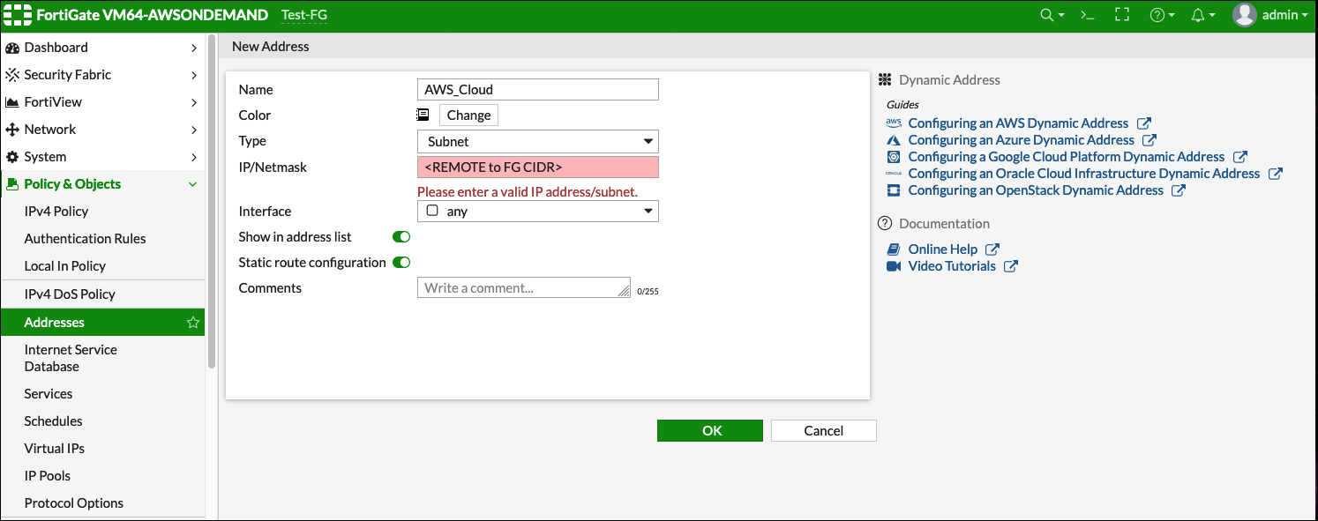Open the CLI console icon
Image resolution: width=1318 pixels, height=521 pixels.
coord(1086,15)
